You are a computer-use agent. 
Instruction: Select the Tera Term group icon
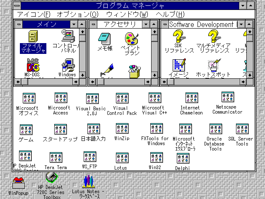(56, 158)
